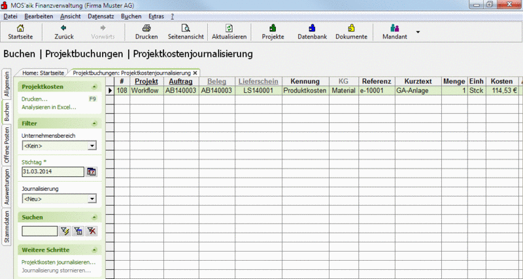Open the Buchen menu
Viewport: 523px width, 279px height.
coord(131,16)
